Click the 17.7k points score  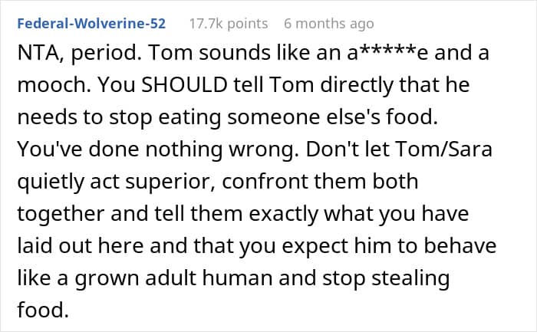tap(229, 24)
